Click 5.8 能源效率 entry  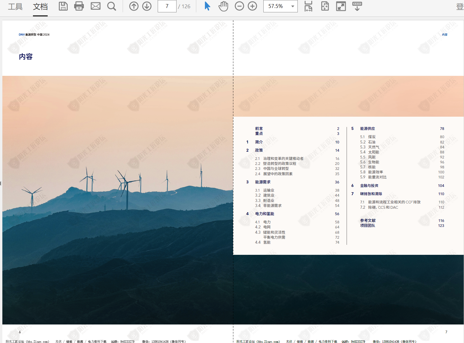[372, 172]
